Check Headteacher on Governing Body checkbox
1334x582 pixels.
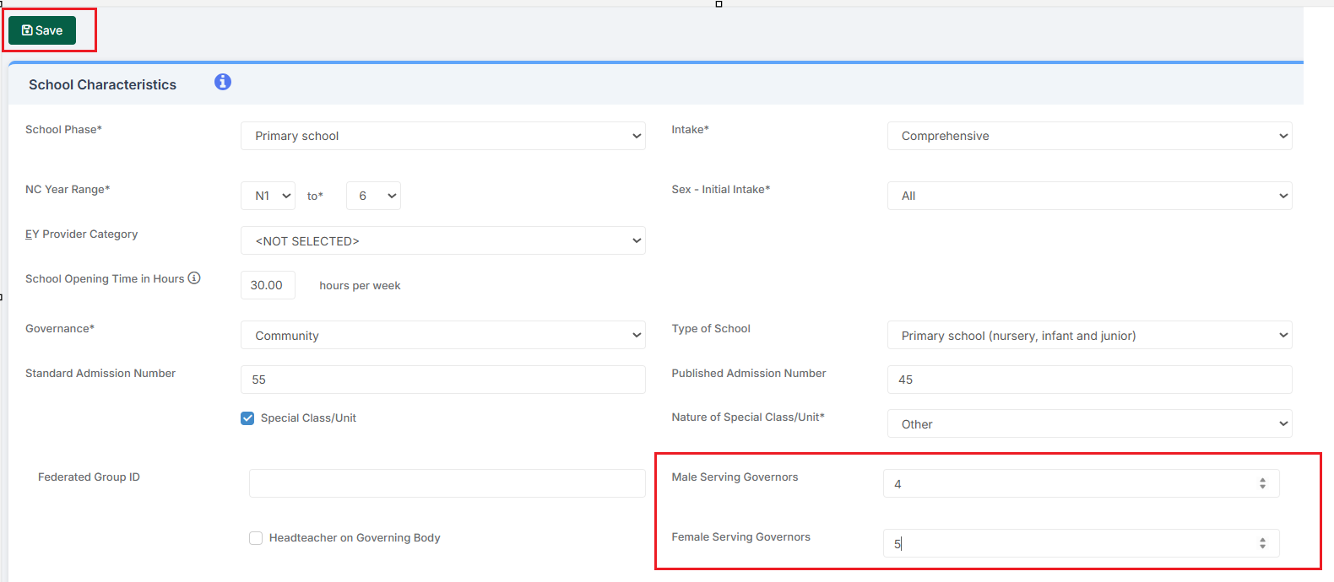256,538
